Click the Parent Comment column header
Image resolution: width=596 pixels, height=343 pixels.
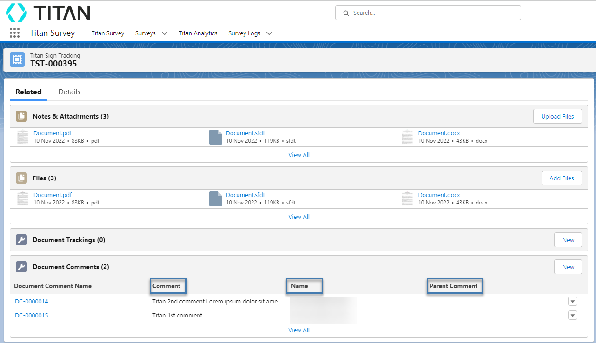click(454, 286)
